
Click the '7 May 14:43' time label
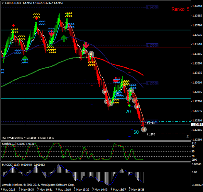pos(100,190)
